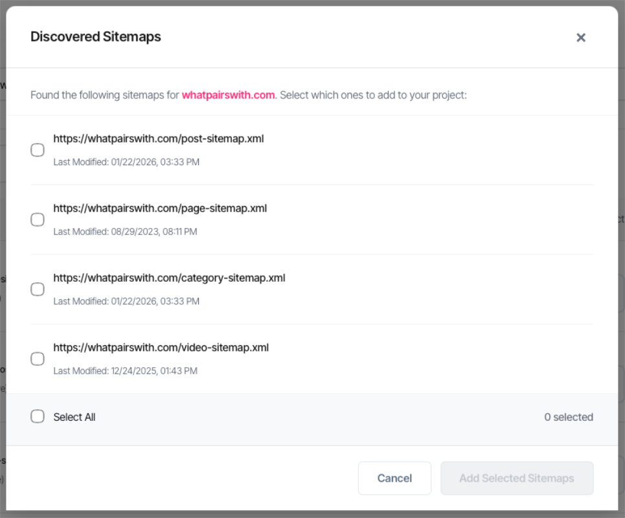625x518 pixels.
Task: Click the video-sitemap.xml URL text
Action: point(161,348)
